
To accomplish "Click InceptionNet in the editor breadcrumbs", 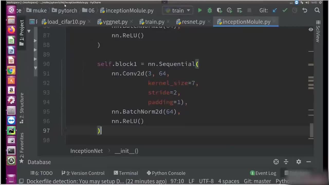I will [86, 151].
